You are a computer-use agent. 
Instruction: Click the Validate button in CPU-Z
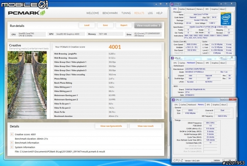pyautogui.click(x=217, y=160)
